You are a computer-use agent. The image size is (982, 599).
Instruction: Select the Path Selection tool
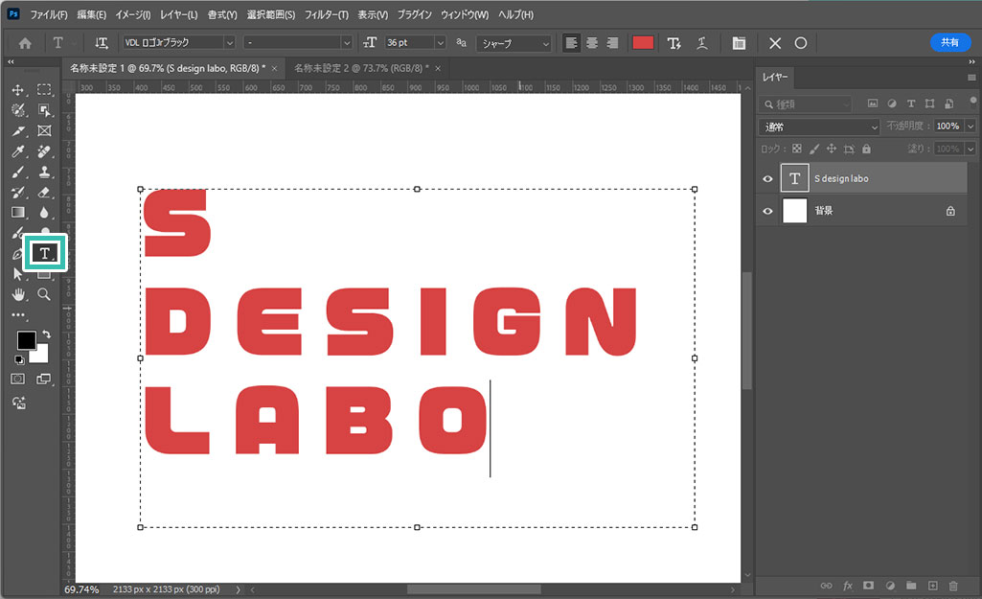pyautogui.click(x=17, y=274)
